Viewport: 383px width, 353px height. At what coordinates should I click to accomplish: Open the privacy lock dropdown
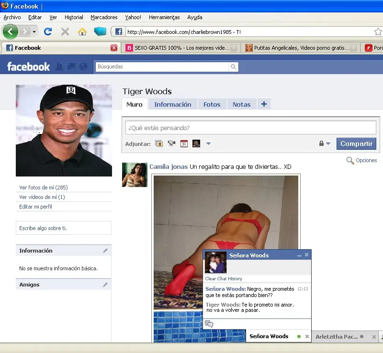325,143
